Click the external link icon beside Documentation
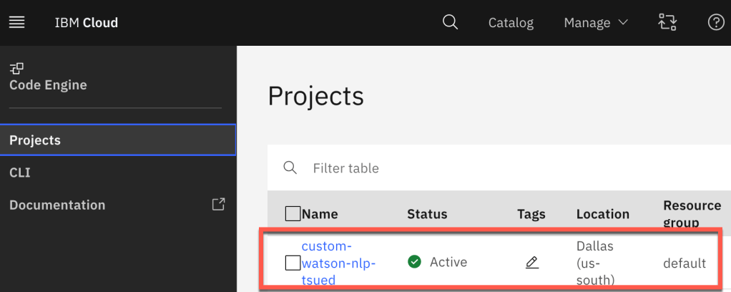The height and width of the screenshot is (292, 731). [x=219, y=204]
